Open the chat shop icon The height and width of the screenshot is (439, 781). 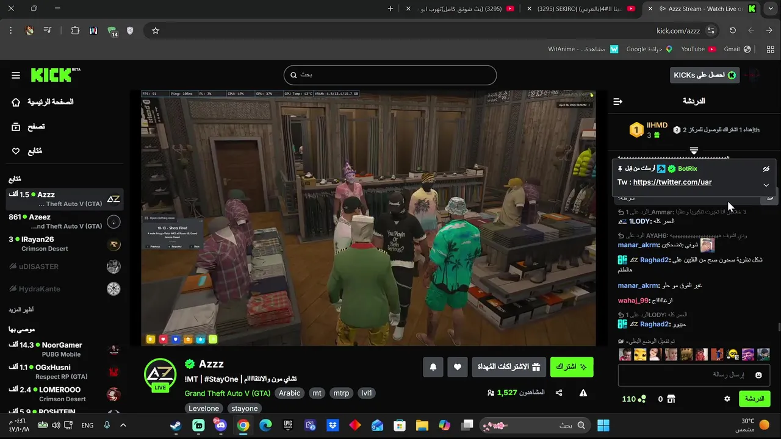pos(671,399)
